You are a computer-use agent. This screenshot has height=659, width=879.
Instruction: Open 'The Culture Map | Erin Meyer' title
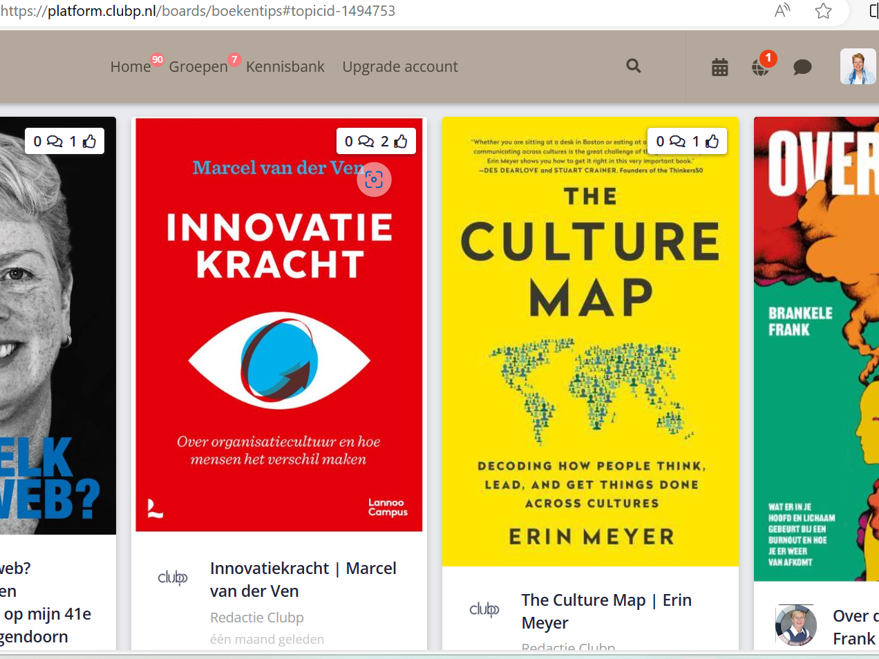point(607,611)
